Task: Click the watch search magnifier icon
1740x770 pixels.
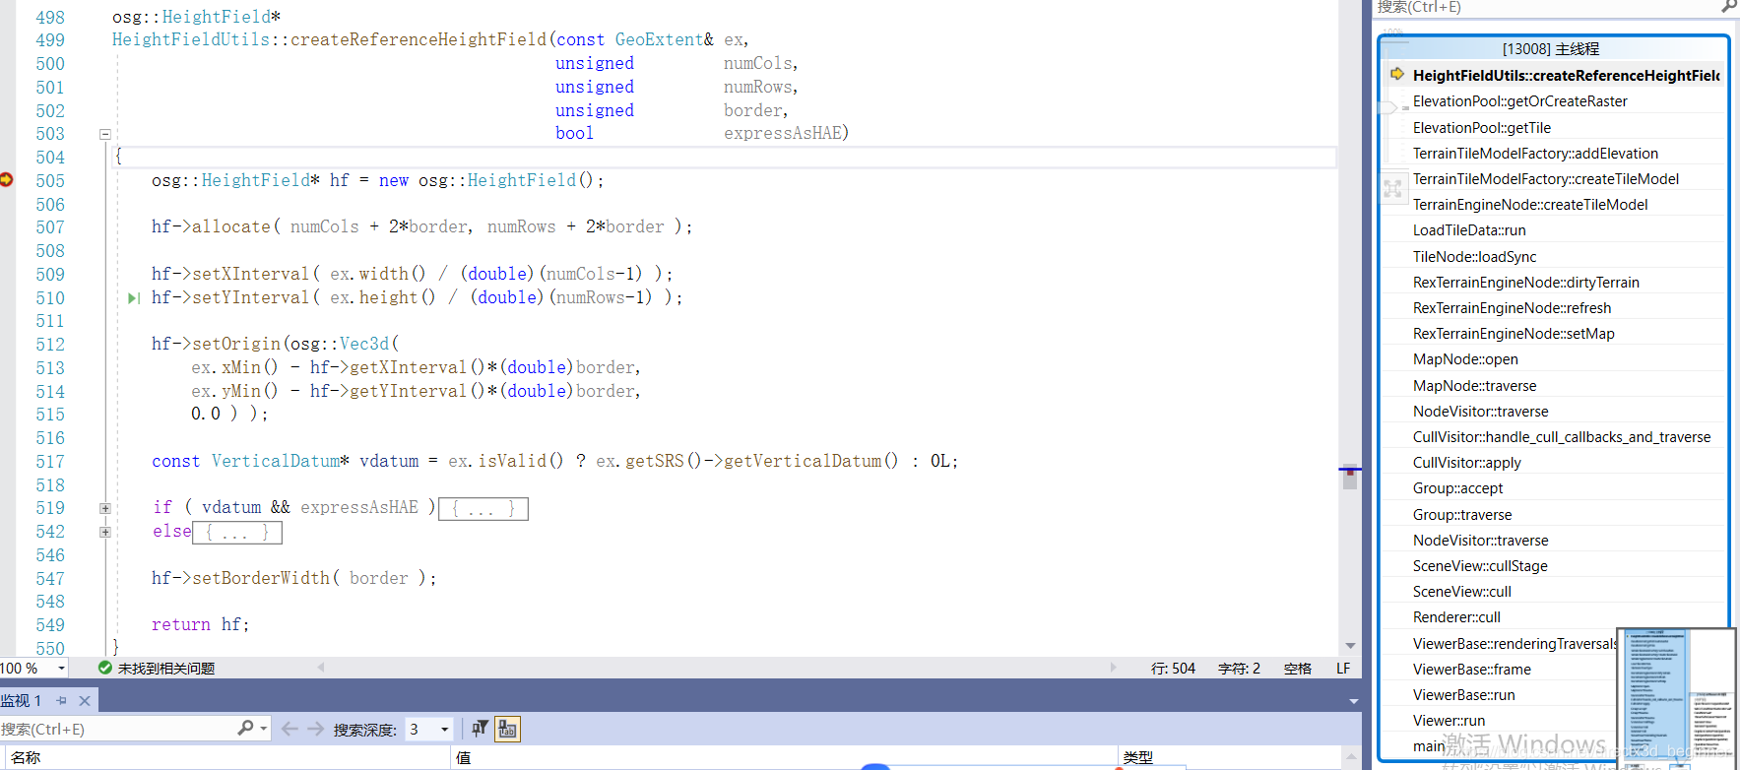Action: [x=246, y=728]
